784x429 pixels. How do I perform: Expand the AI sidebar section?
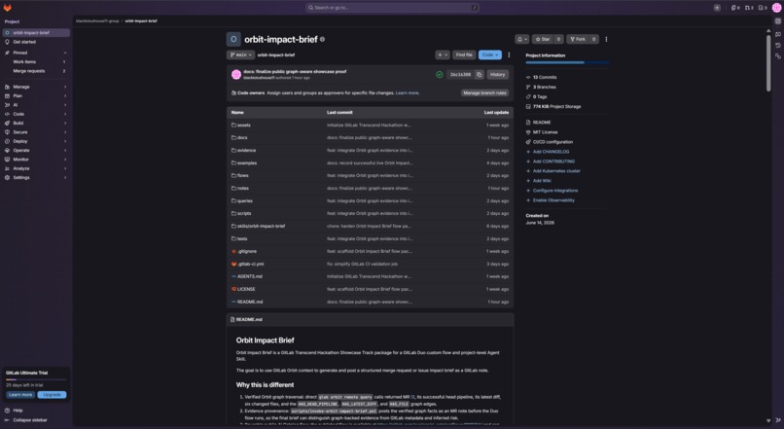click(x=35, y=105)
